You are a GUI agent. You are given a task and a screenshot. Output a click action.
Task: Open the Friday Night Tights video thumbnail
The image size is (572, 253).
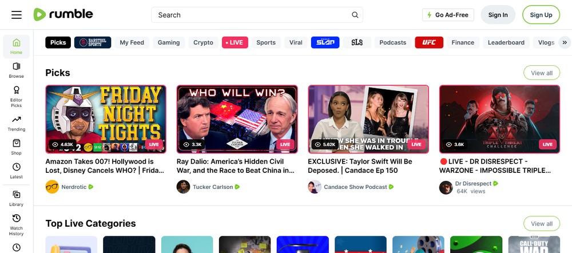pos(106,119)
